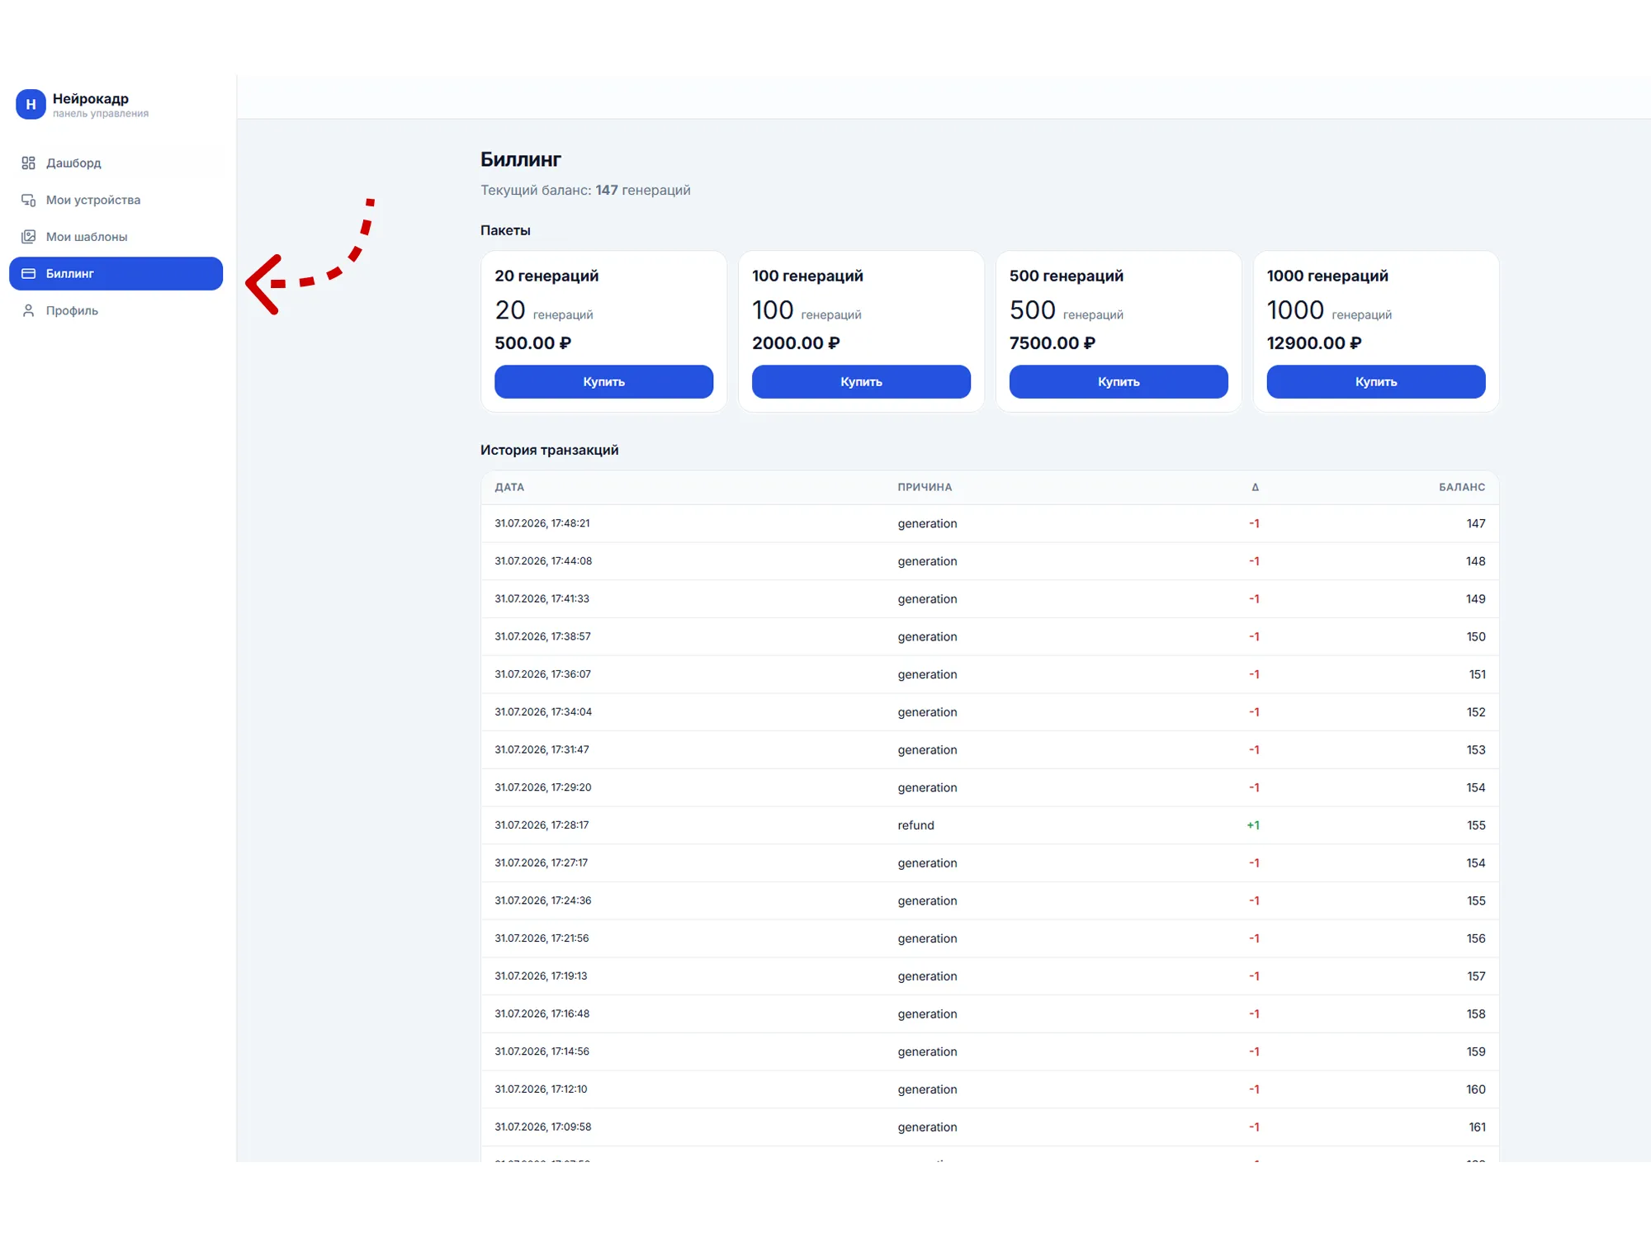The width and height of the screenshot is (1651, 1238).
Task: Click the Биллинг card icon
Action: [28, 274]
